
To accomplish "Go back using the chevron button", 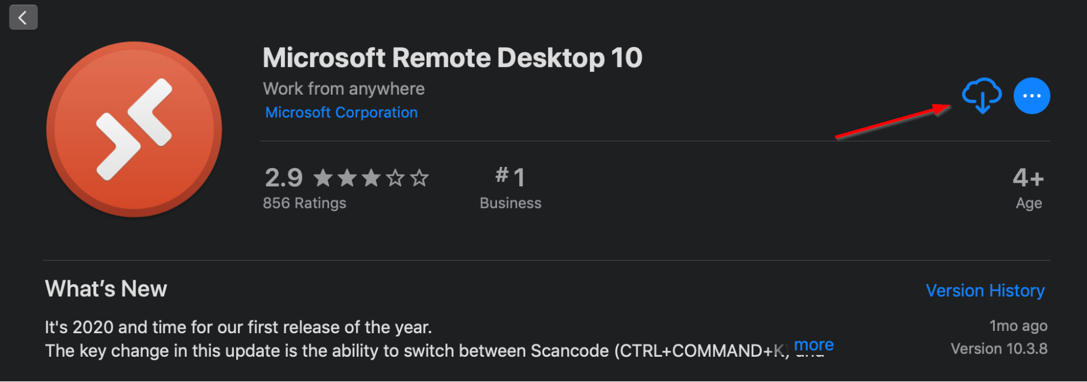I will [24, 17].
